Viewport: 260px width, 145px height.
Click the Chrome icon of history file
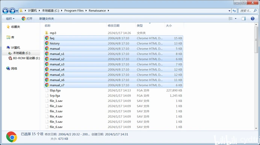[x=47, y=43]
